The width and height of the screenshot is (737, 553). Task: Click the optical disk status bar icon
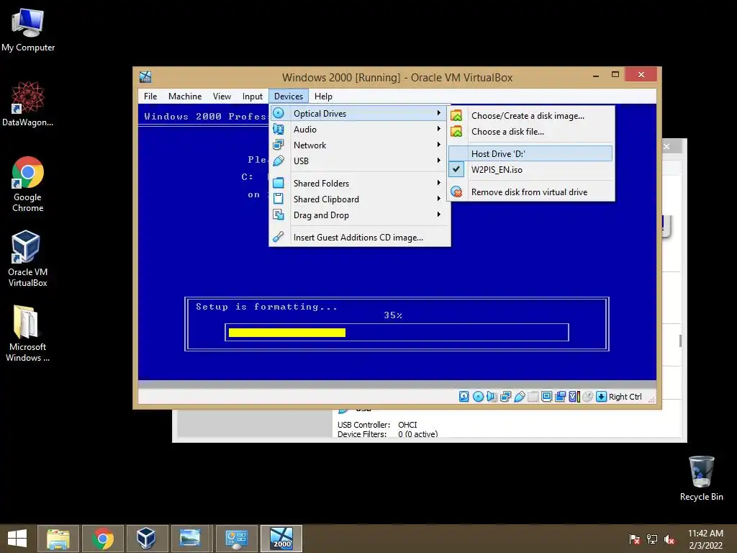click(478, 397)
